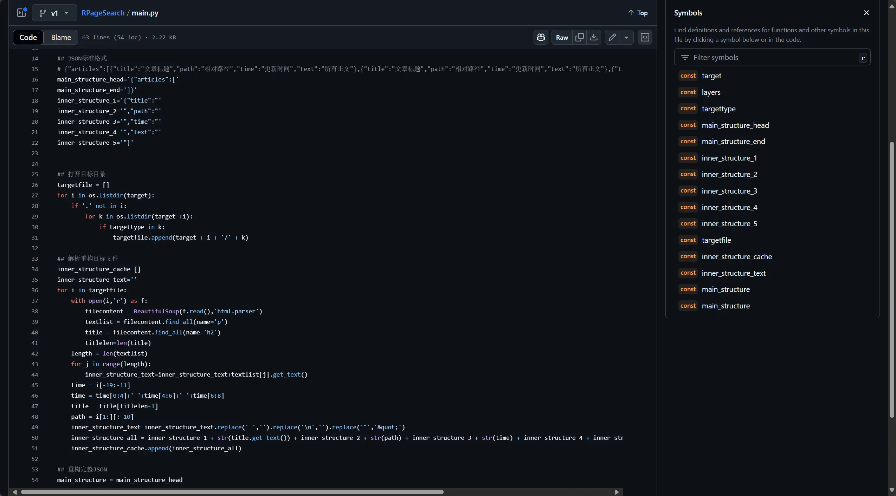Select the targettype symbol
The image size is (896, 496).
pyautogui.click(x=718, y=109)
